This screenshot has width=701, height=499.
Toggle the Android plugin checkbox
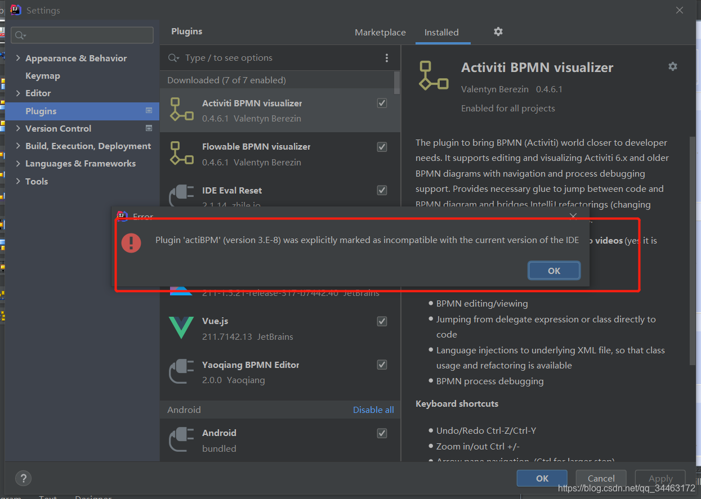[x=382, y=433]
